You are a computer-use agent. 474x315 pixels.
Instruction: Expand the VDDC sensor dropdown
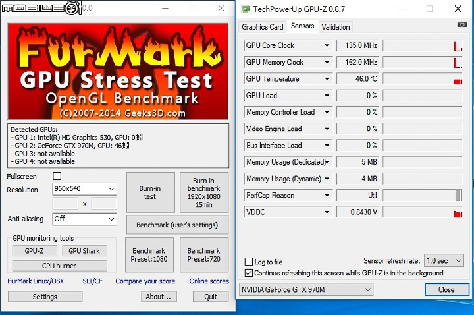[327, 212]
